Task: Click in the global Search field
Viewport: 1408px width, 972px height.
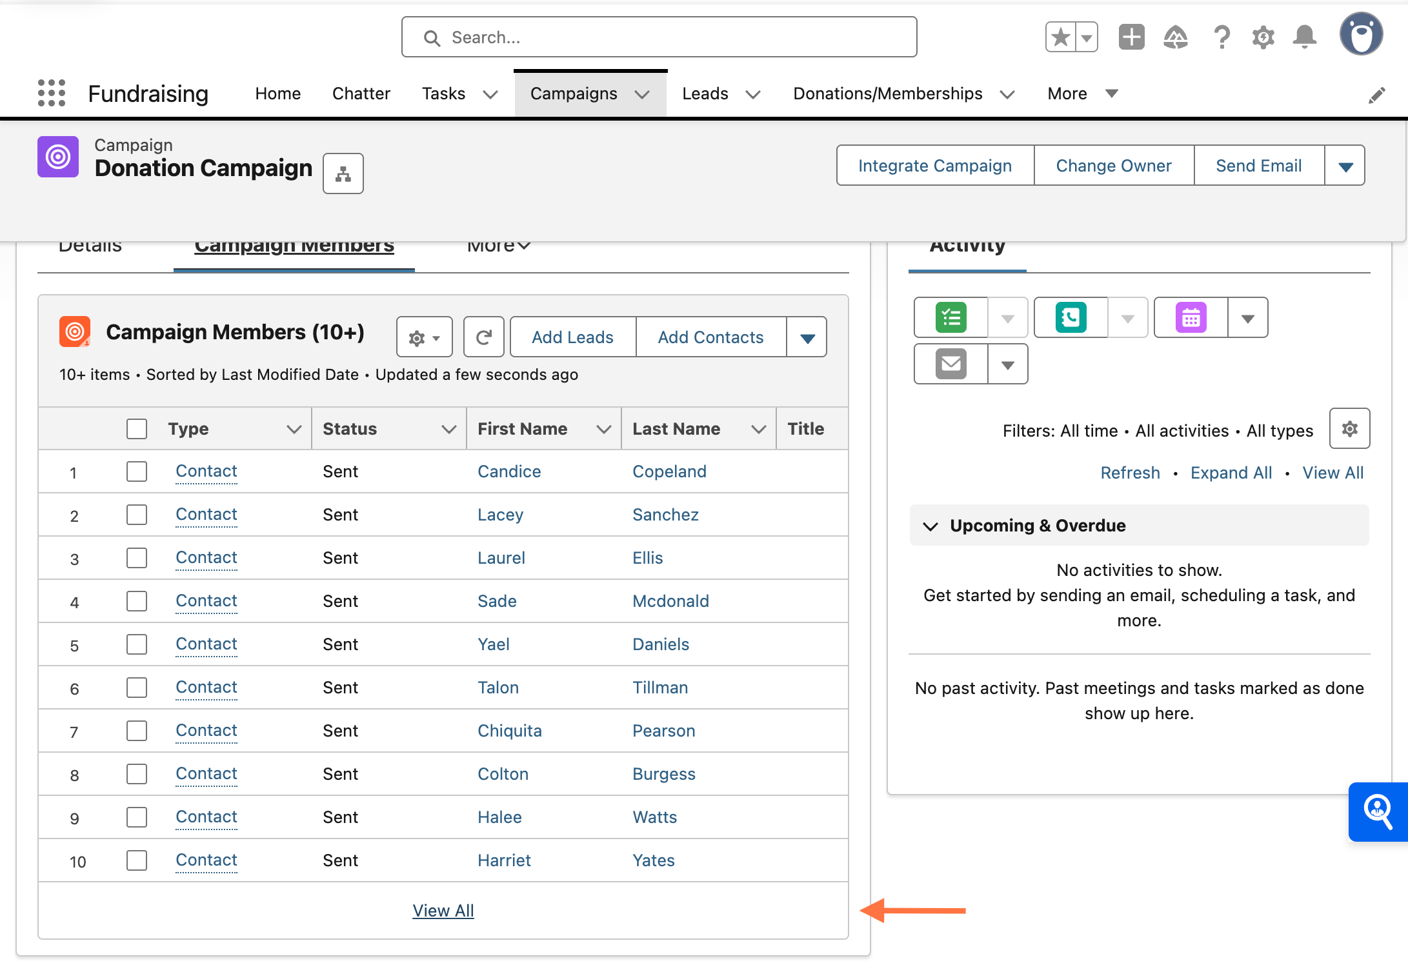Action: click(x=659, y=37)
